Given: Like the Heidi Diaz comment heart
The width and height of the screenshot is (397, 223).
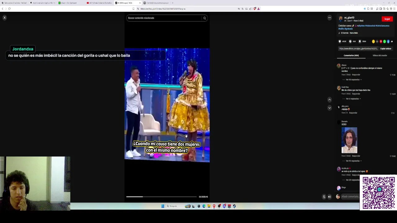Looking at the screenshot, I should [x=391, y=94].
